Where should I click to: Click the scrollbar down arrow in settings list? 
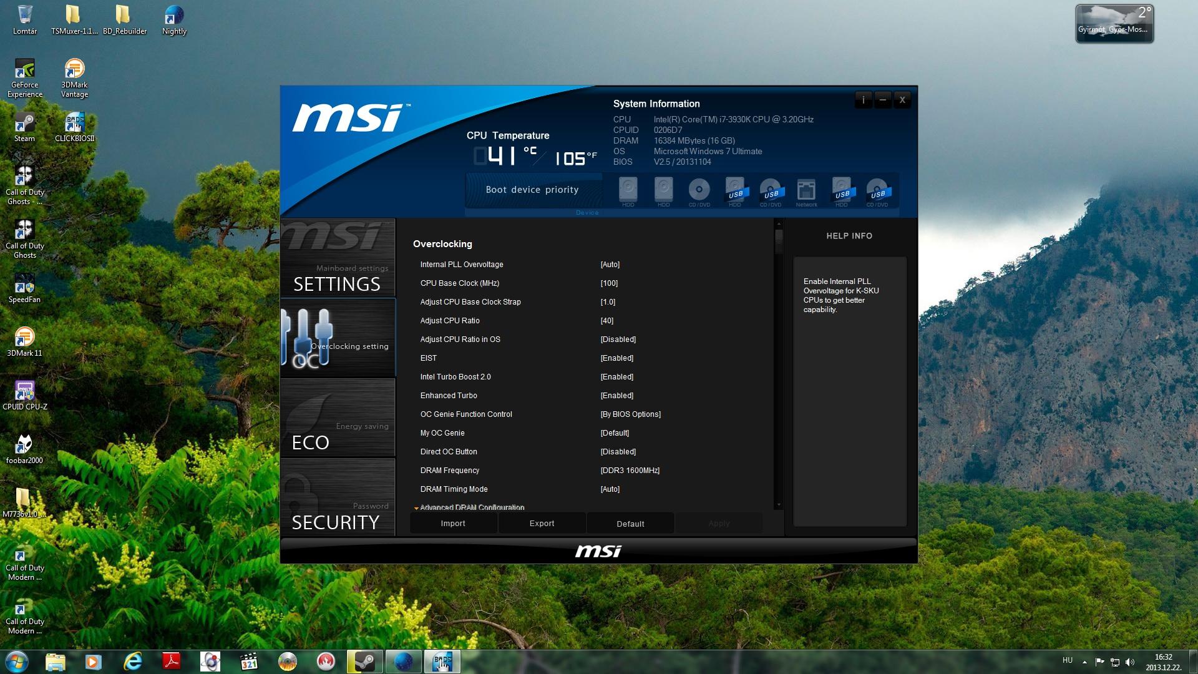tap(779, 505)
